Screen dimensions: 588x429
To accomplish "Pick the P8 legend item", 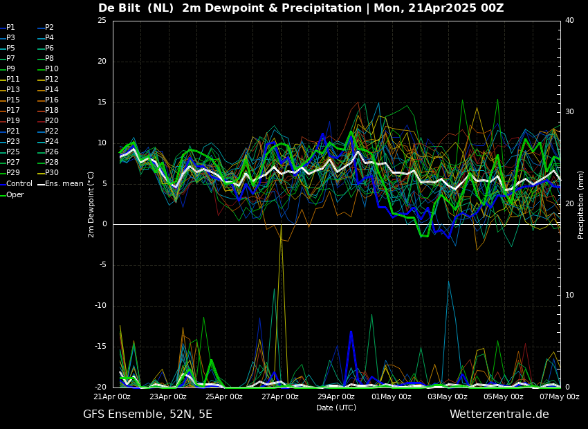I will coord(46,59).
